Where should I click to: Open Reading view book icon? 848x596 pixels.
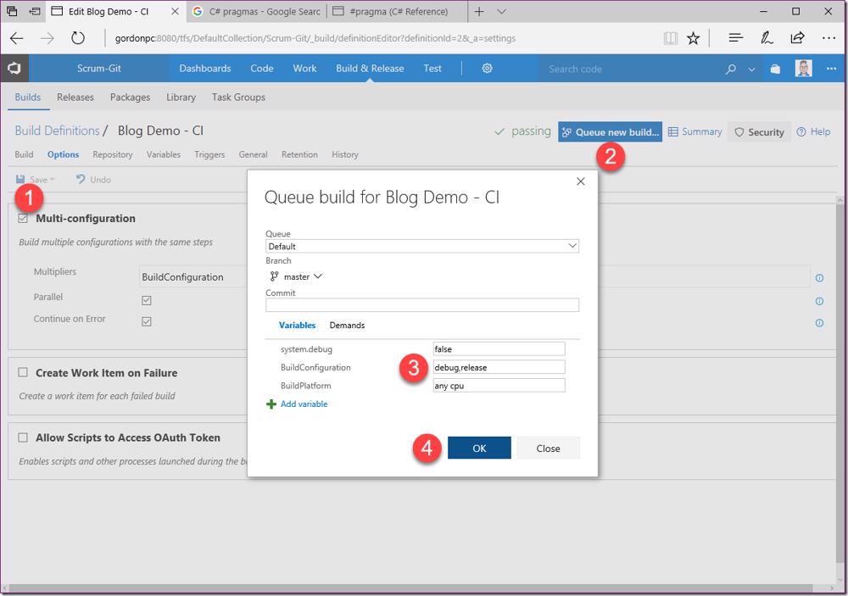coord(671,38)
